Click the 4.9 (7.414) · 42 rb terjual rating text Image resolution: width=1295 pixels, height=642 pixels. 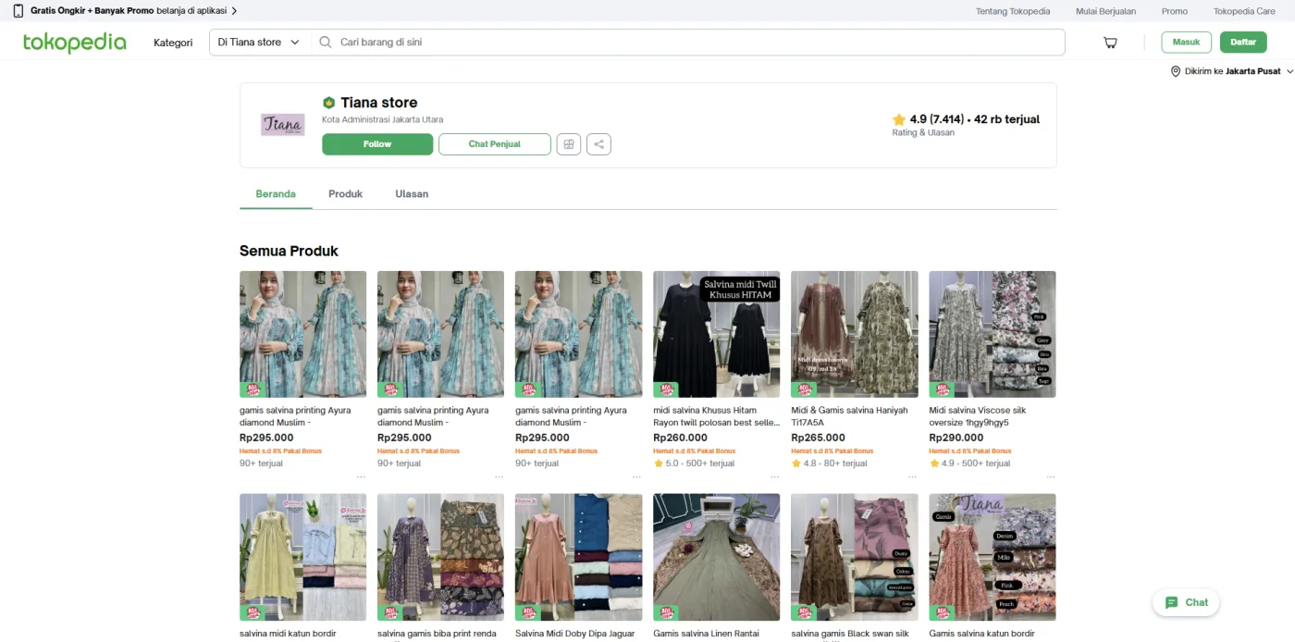tap(974, 119)
